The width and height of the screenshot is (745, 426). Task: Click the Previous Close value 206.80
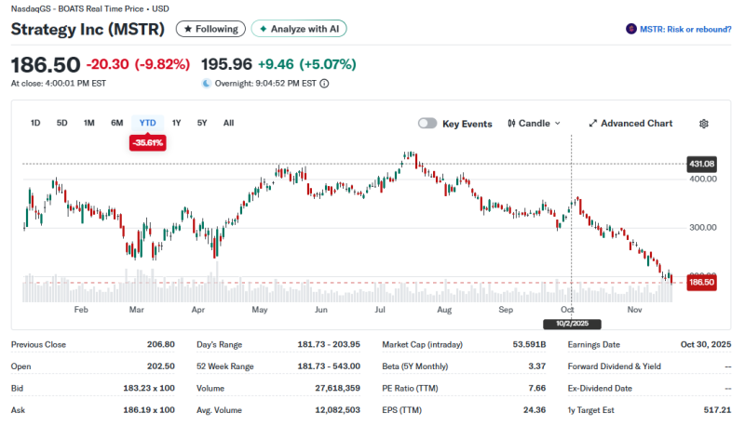[x=160, y=344]
